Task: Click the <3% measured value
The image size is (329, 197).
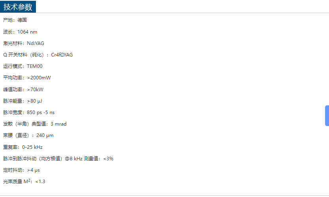Action: click(x=108, y=158)
